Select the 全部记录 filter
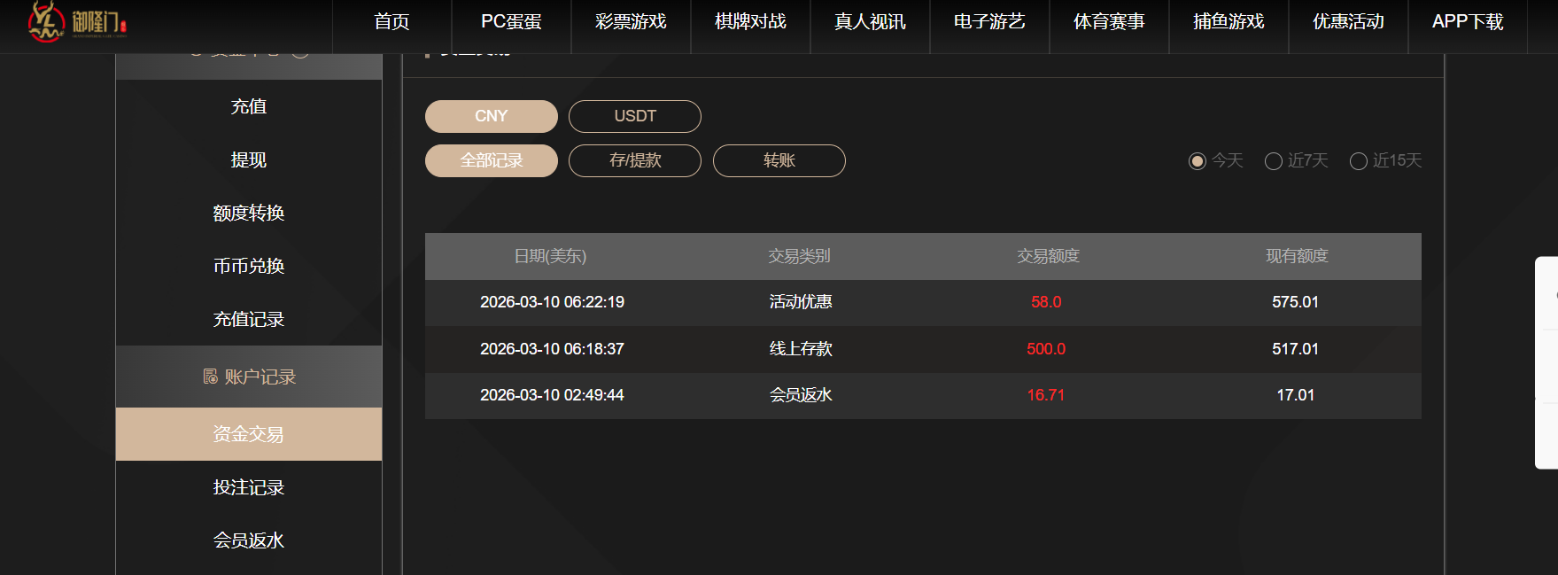Screen dimensions: 1558x575 point(491,160)
